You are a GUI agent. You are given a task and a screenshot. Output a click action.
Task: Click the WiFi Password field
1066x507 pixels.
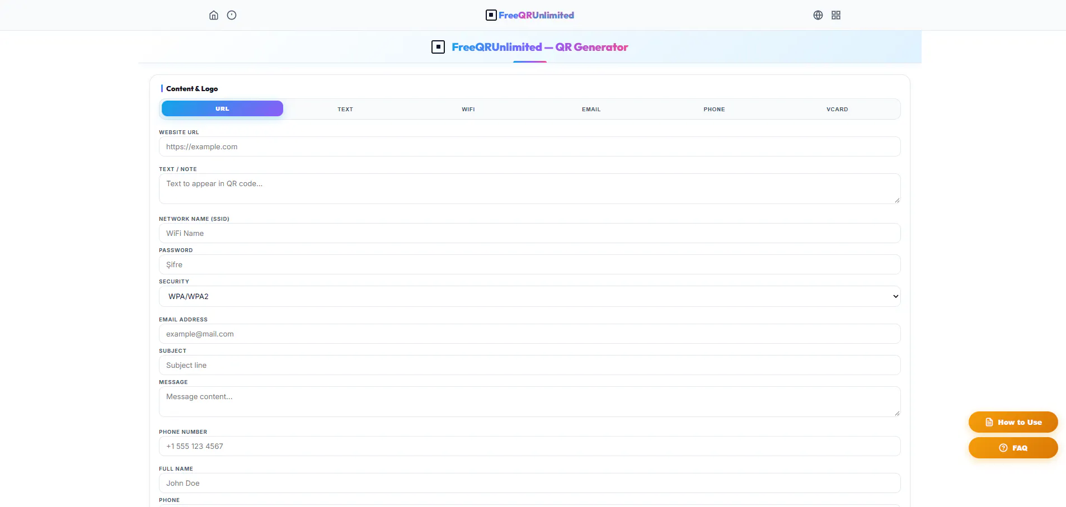tap(530, 264)
